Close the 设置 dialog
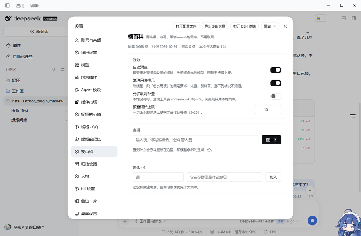Viewport: 361px width, 236px height. pos(285,26)
